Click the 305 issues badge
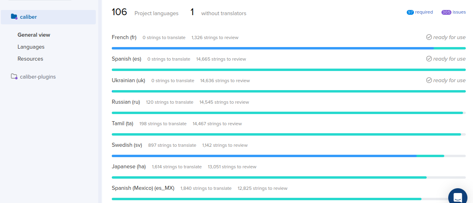 pos(446,12)
